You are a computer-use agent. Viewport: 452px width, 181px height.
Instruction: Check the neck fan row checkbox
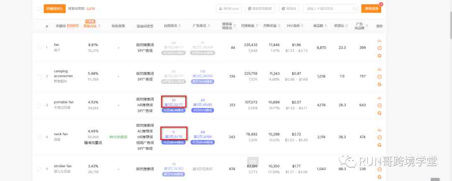39,137
